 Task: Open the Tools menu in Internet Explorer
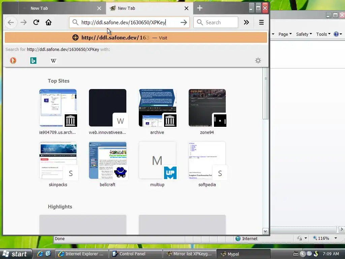point(323,34)
